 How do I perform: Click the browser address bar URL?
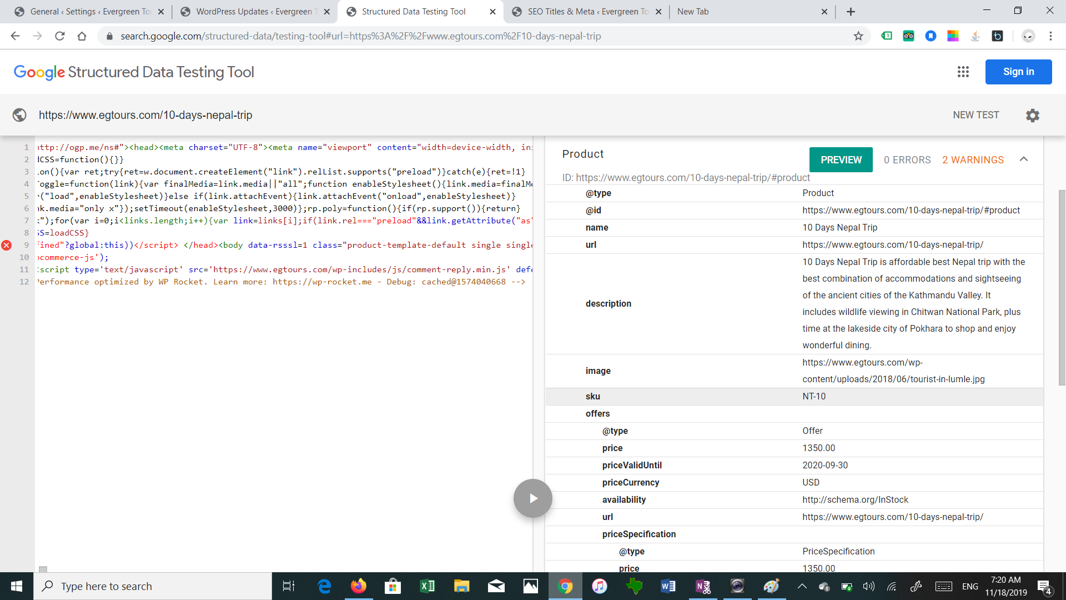point(361,36)
